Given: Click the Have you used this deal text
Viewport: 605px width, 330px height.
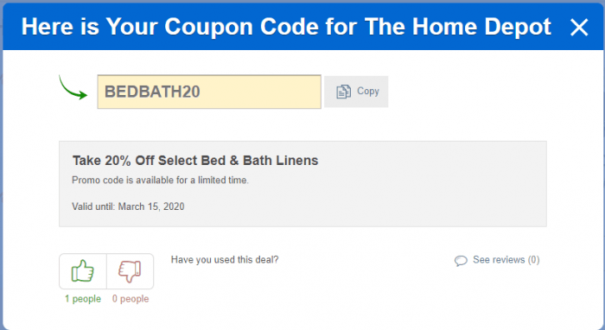Looking at the screenshot, I should click(225, 259).
